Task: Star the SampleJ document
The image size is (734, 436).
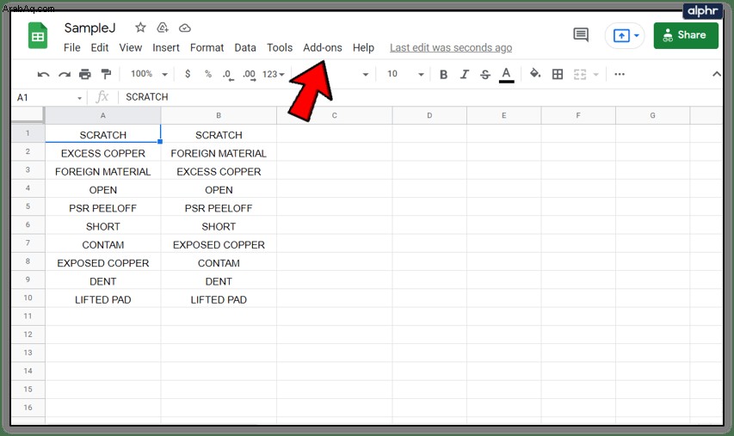Action: (x=140, y=28)
